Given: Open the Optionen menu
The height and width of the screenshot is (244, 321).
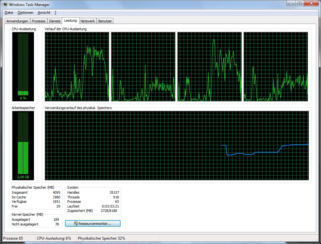Looking at the screenshot, I should click(25, 13).
